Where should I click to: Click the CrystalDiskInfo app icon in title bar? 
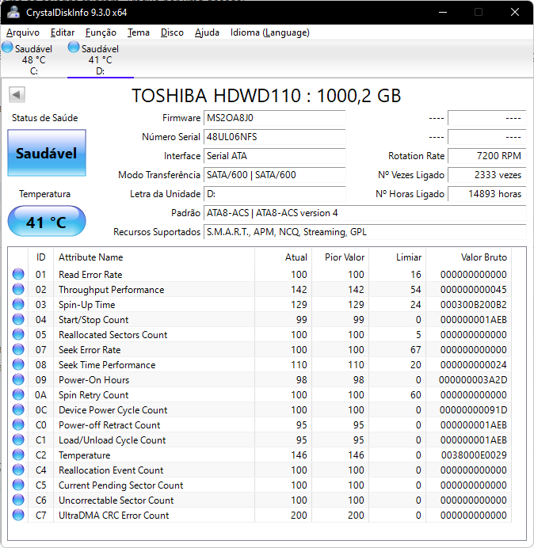coord(13,12)
